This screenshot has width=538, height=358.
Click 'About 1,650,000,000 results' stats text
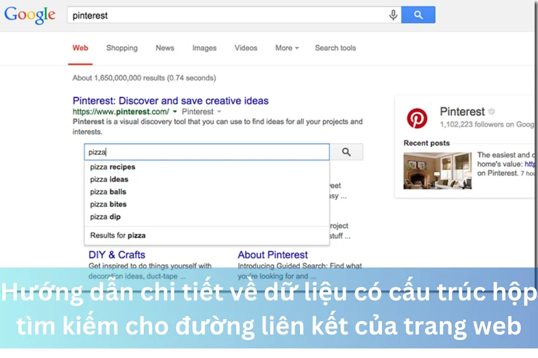[x=144, y=78]
